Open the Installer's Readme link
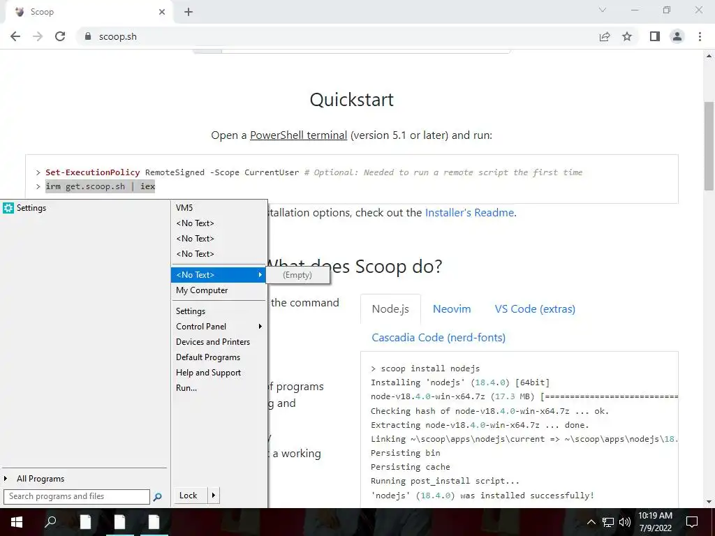This screenshot has height=536, width=715. (x=471, y=213)
